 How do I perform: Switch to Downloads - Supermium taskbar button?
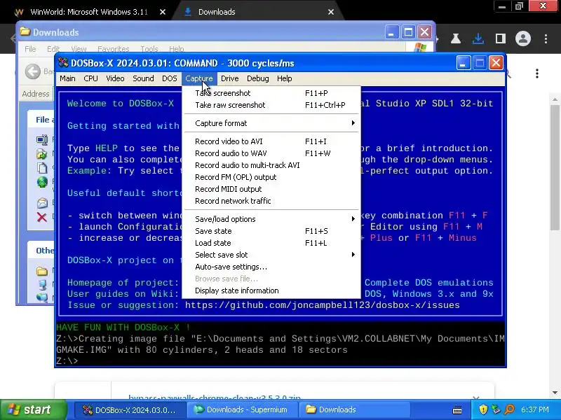pos(242,409)
